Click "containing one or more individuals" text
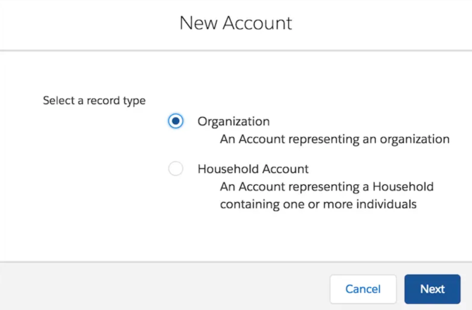Viewport: 472px width, 310px height. (x=318, y=204)
